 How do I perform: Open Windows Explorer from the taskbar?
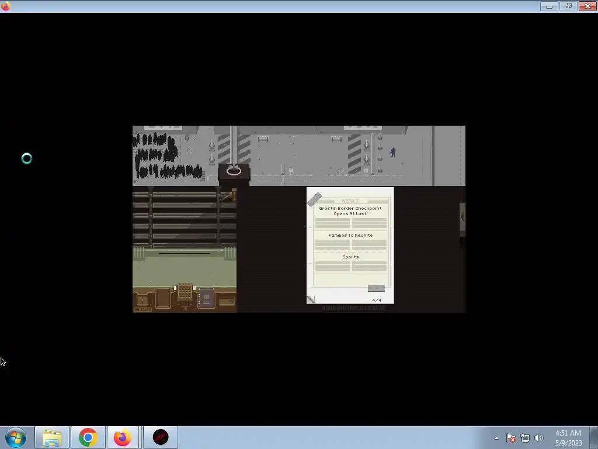(52, 437)
